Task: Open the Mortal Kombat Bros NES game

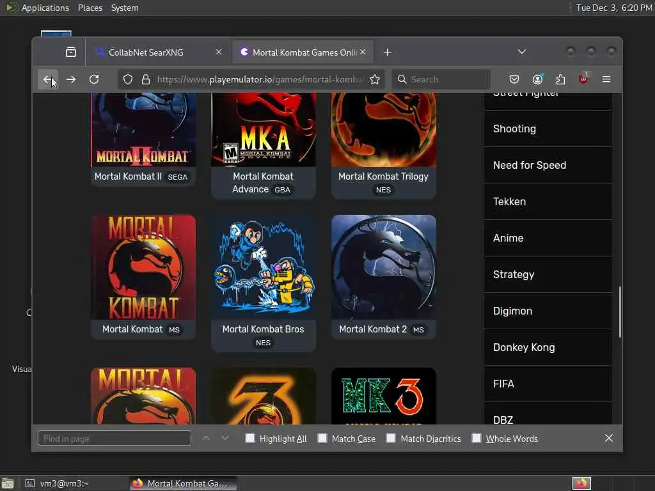Action: click(264, 283)
